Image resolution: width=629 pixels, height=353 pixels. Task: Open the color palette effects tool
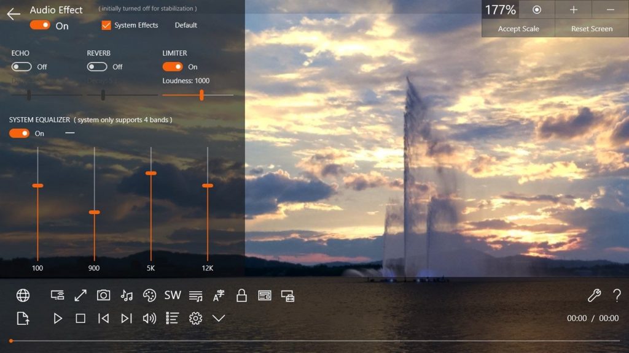(x=150, y=295)
